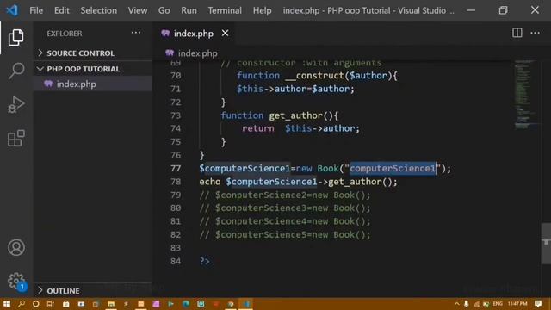Click the microphone tray icon
Image resolution: width=551 pixels, height=310 pixels.
point(467,304)
